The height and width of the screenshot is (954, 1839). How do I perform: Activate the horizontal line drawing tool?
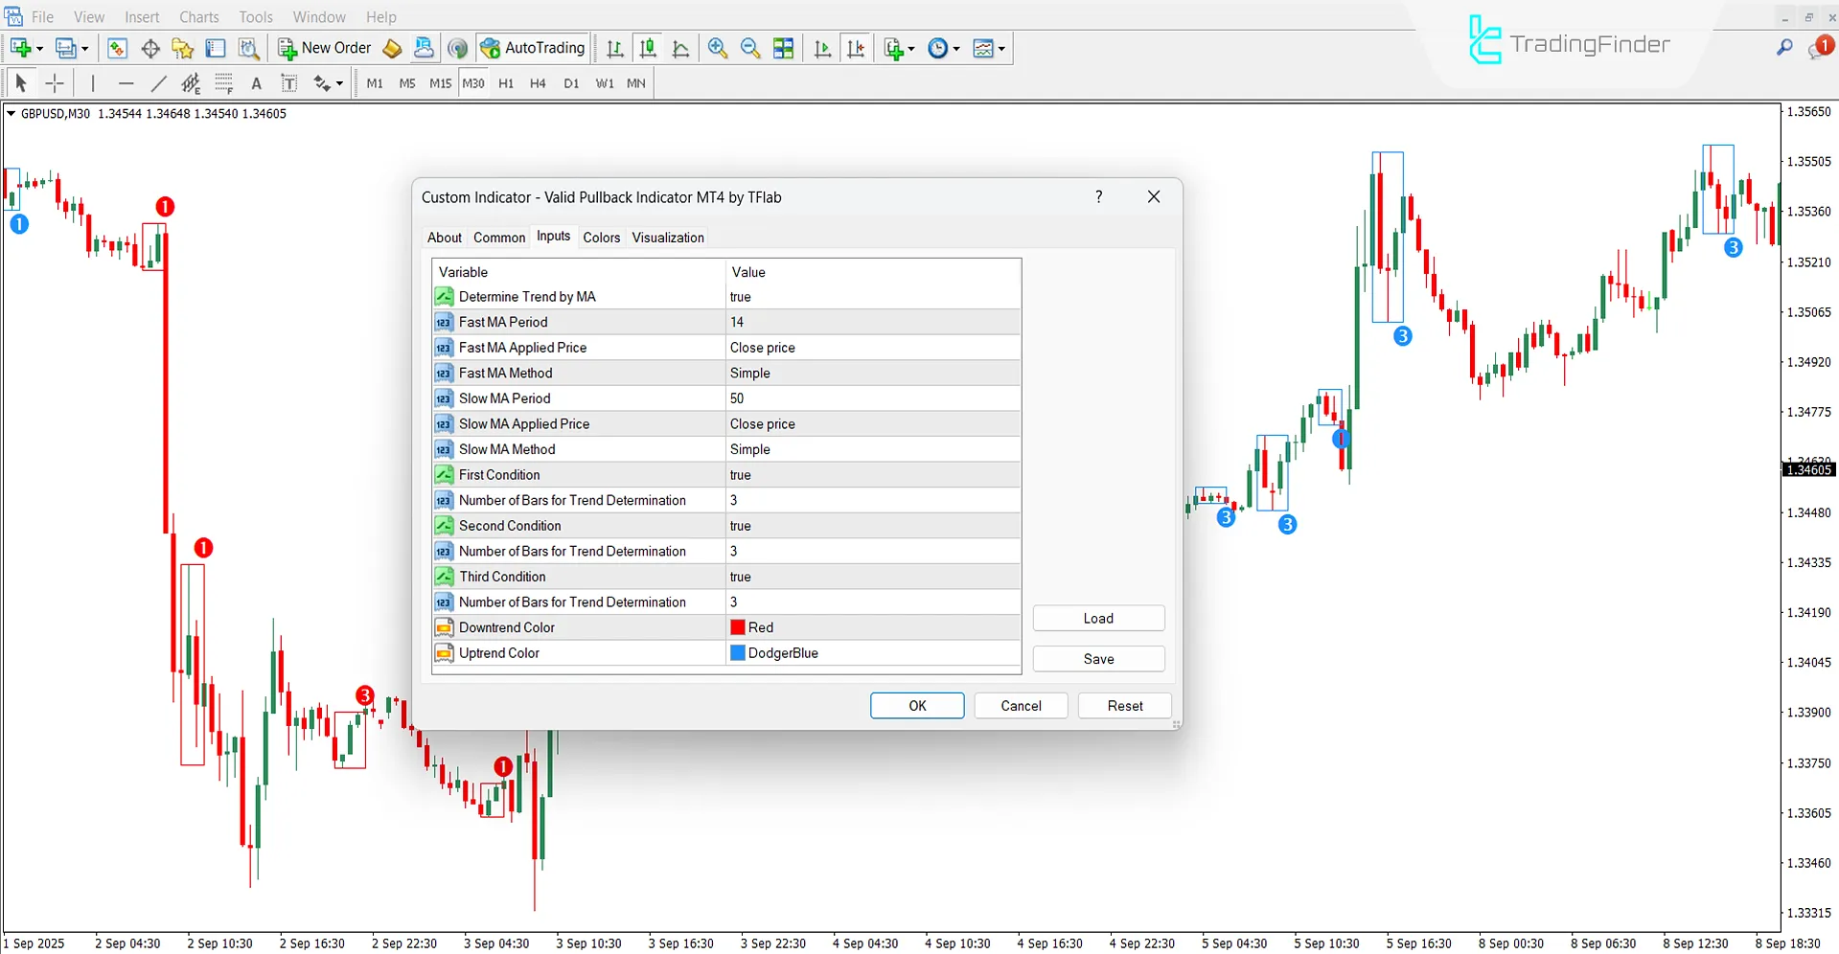tap(126, 83)
